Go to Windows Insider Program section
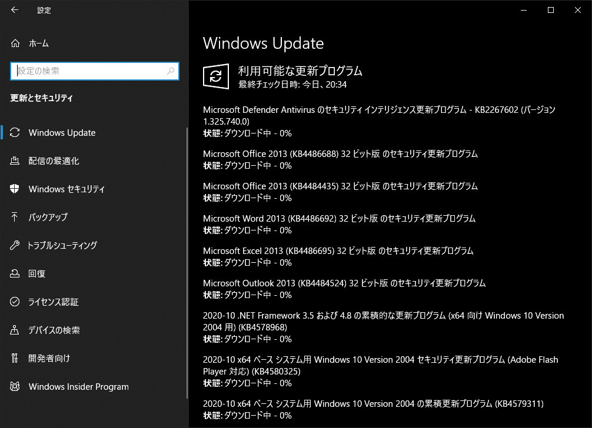 [x=94, y=386]
